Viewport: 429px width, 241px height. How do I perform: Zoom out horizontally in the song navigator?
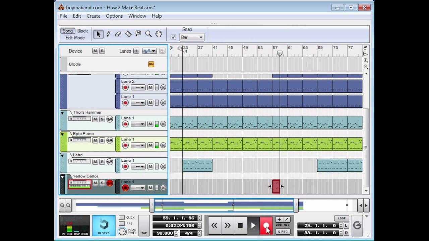(x=62, y=205)
